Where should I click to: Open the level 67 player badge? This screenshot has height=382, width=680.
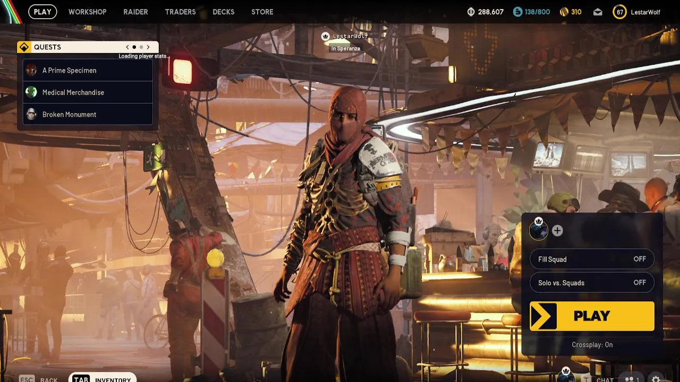tap(619, 12)
